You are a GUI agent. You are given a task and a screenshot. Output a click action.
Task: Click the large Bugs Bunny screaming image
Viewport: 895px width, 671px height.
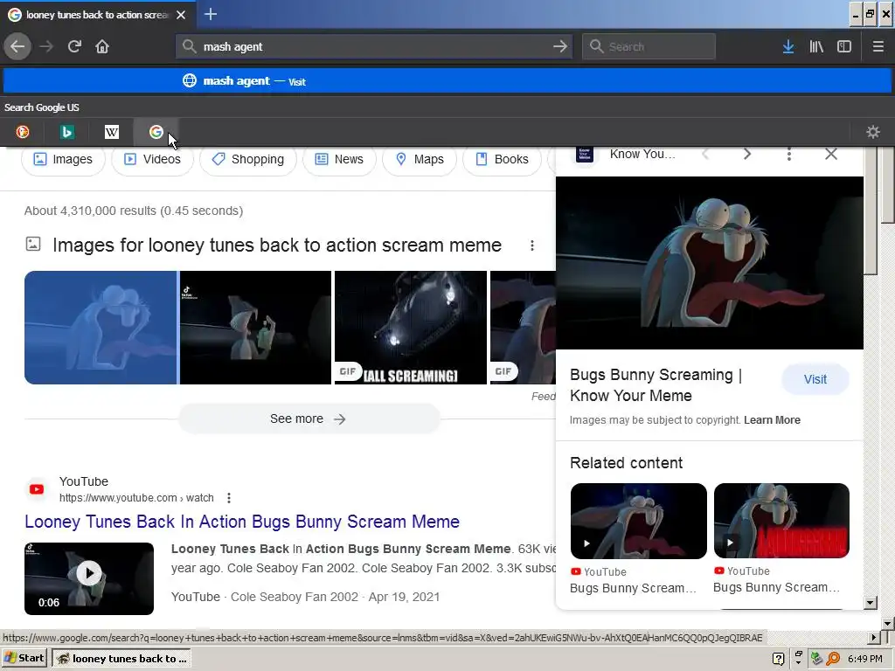point(710,262)
